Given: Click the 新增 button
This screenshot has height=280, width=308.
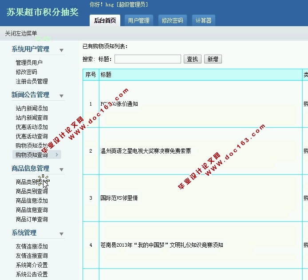Looking at the screenshot, I should pyautogui.click(x=213, y=59).
